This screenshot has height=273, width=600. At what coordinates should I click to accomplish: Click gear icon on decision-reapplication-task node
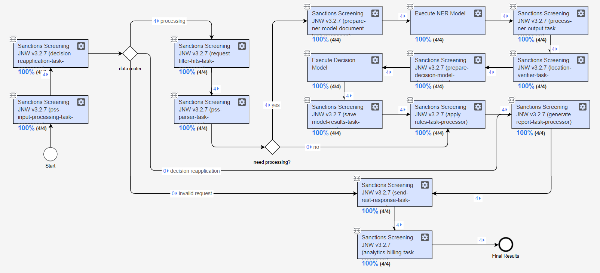[x=81, y=46]
